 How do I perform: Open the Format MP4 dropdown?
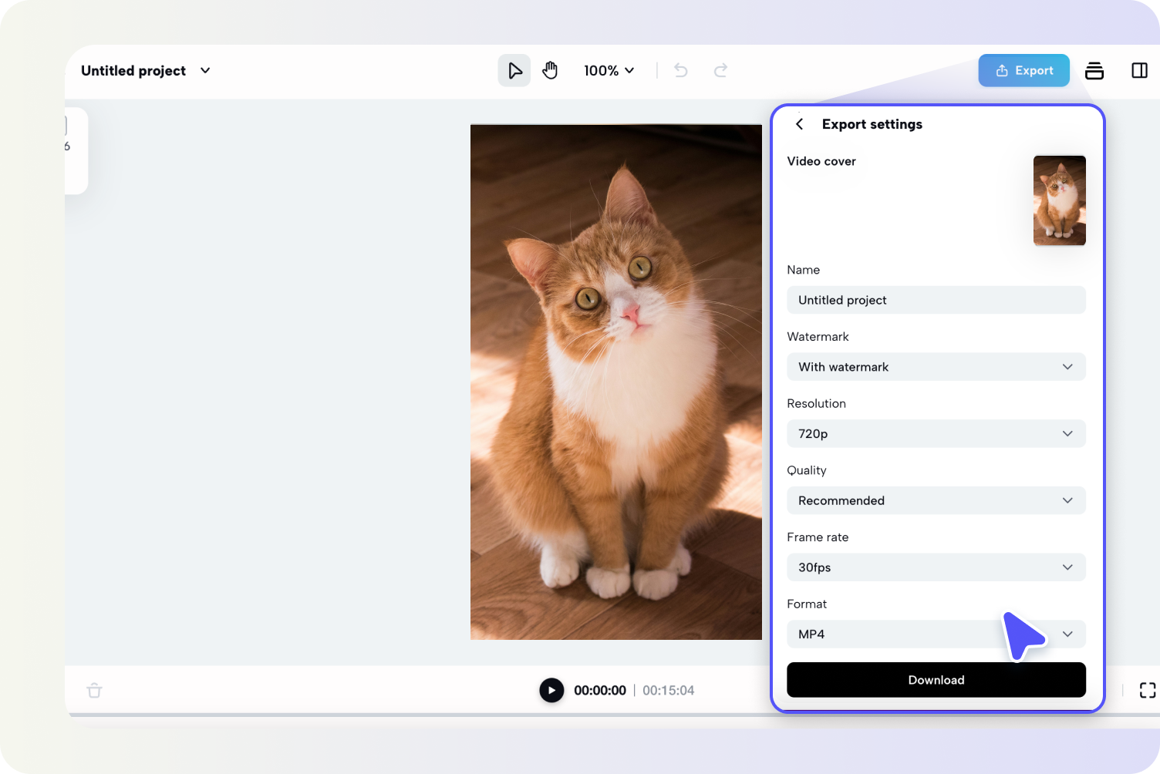pyautogui.click(x=936, y=634)
